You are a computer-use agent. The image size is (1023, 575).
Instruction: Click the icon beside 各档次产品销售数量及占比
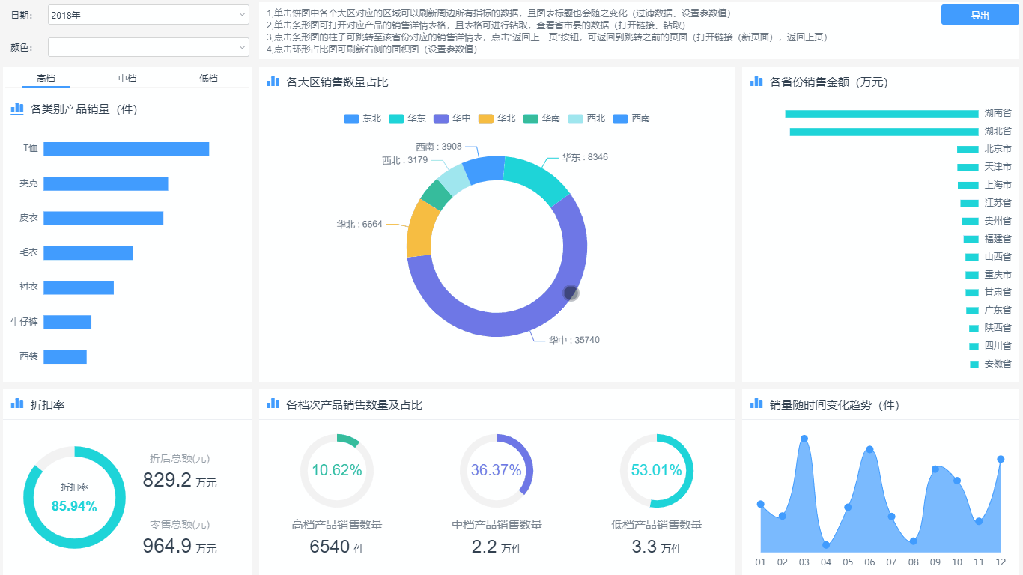273,404
